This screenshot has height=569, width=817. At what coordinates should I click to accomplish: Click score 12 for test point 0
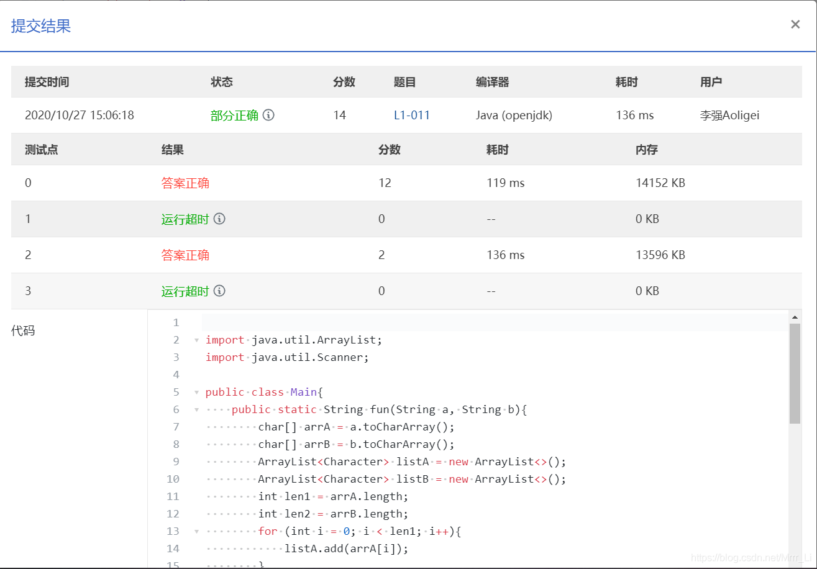click(x=385, y=183)
